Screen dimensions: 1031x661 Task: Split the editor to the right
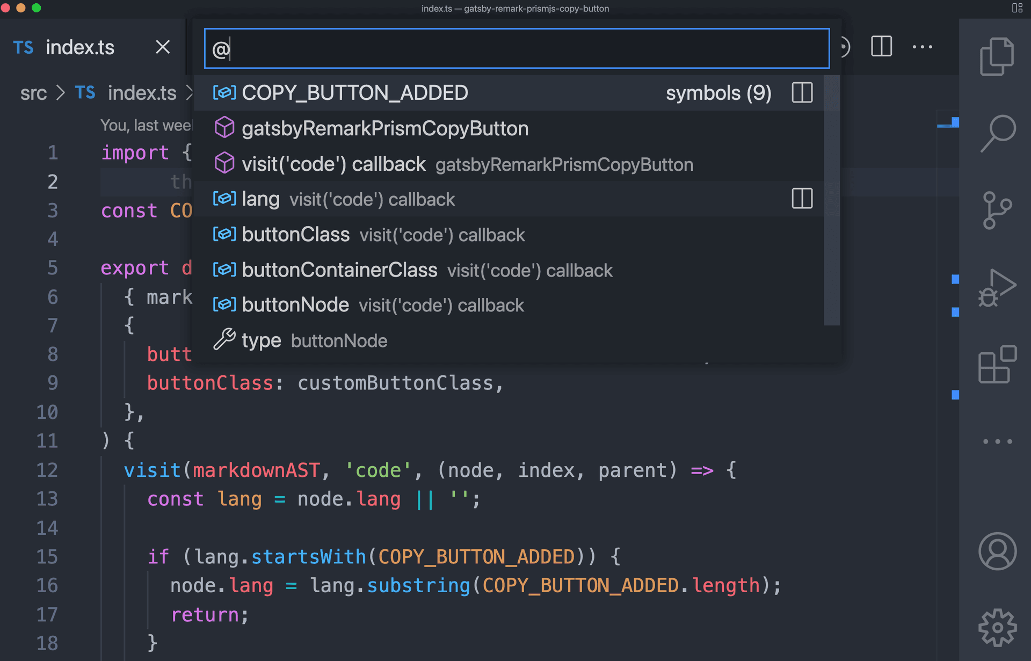[x=881, y=47]
